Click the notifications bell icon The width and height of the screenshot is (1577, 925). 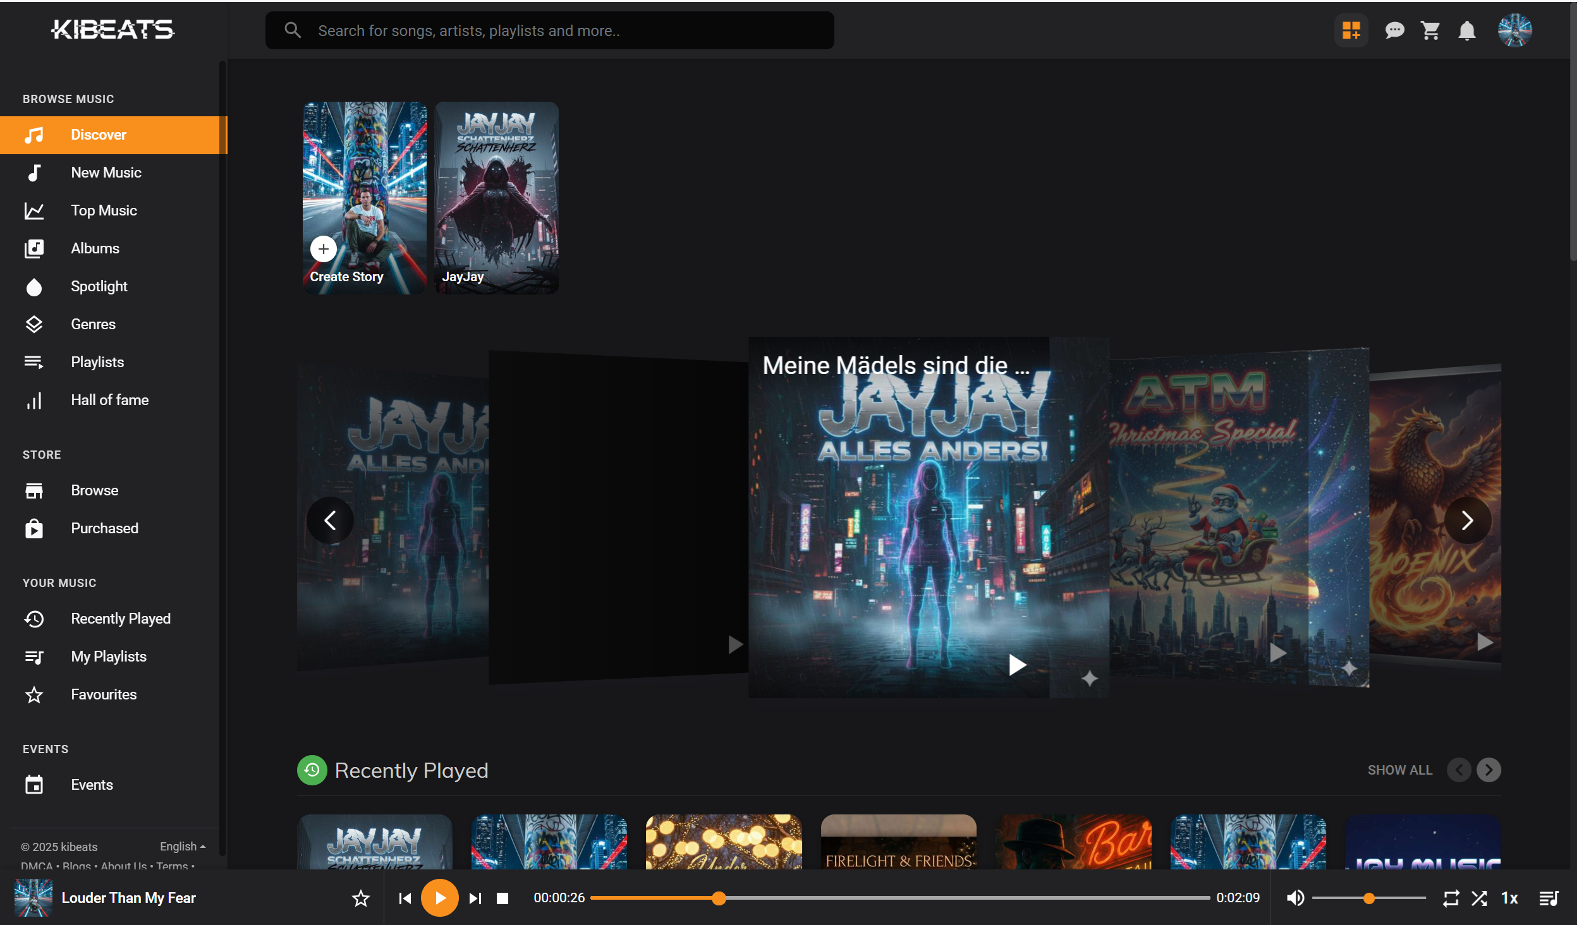(x=1466, y=30)
